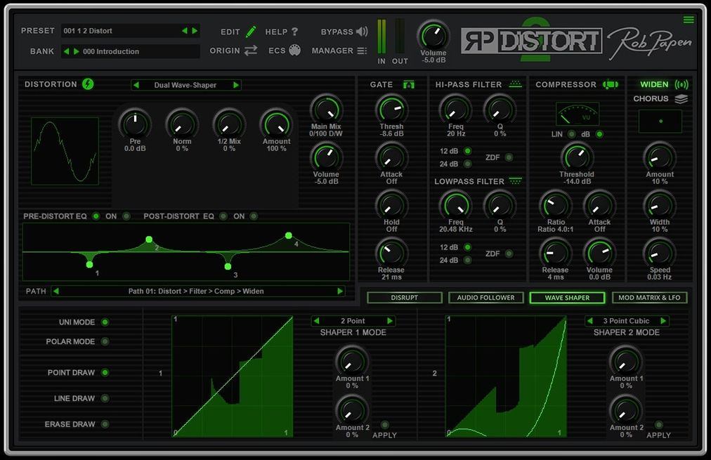Click the WIDEN button
This screenshot has height=460, width=711.
click(653, 83)
